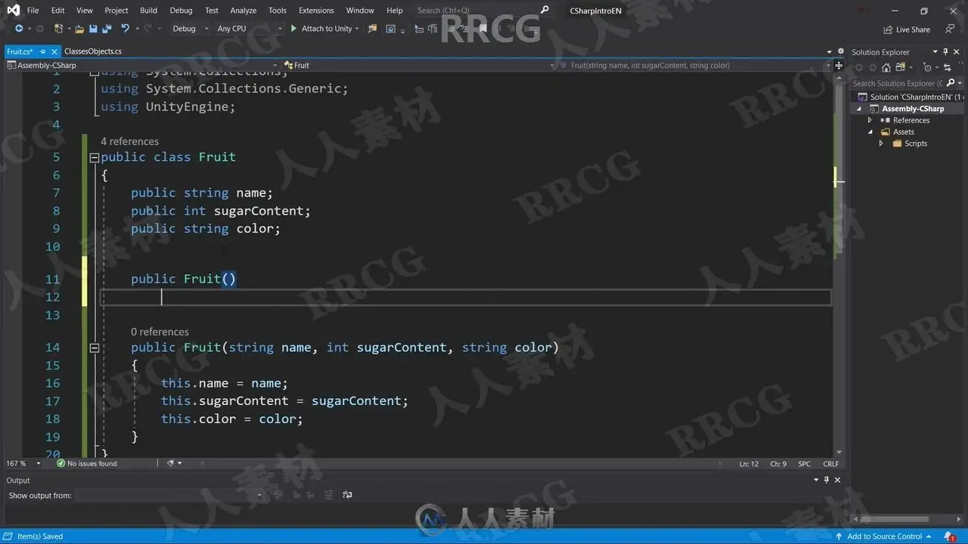
Task: Collapse the Assets folder node
Action: pos(870,131)
